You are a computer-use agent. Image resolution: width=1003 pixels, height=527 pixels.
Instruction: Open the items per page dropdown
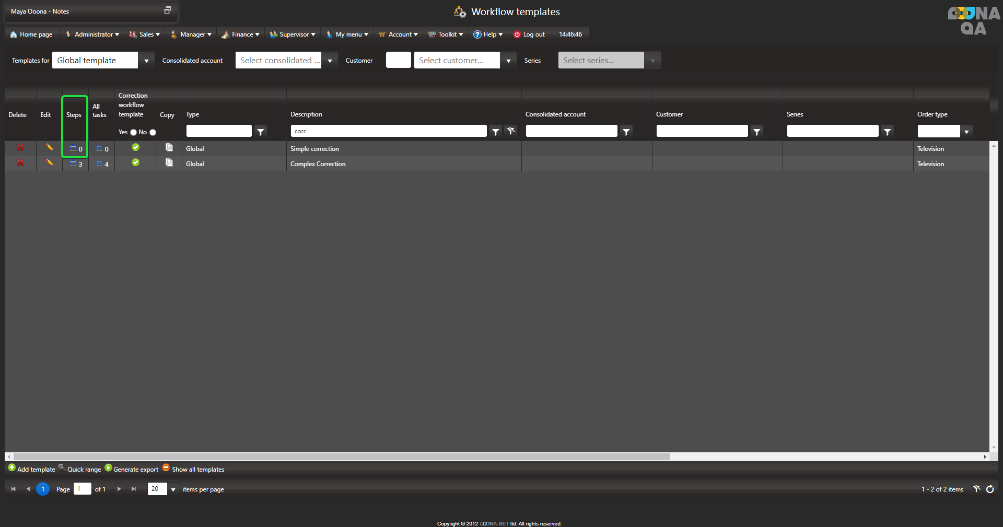173,489
